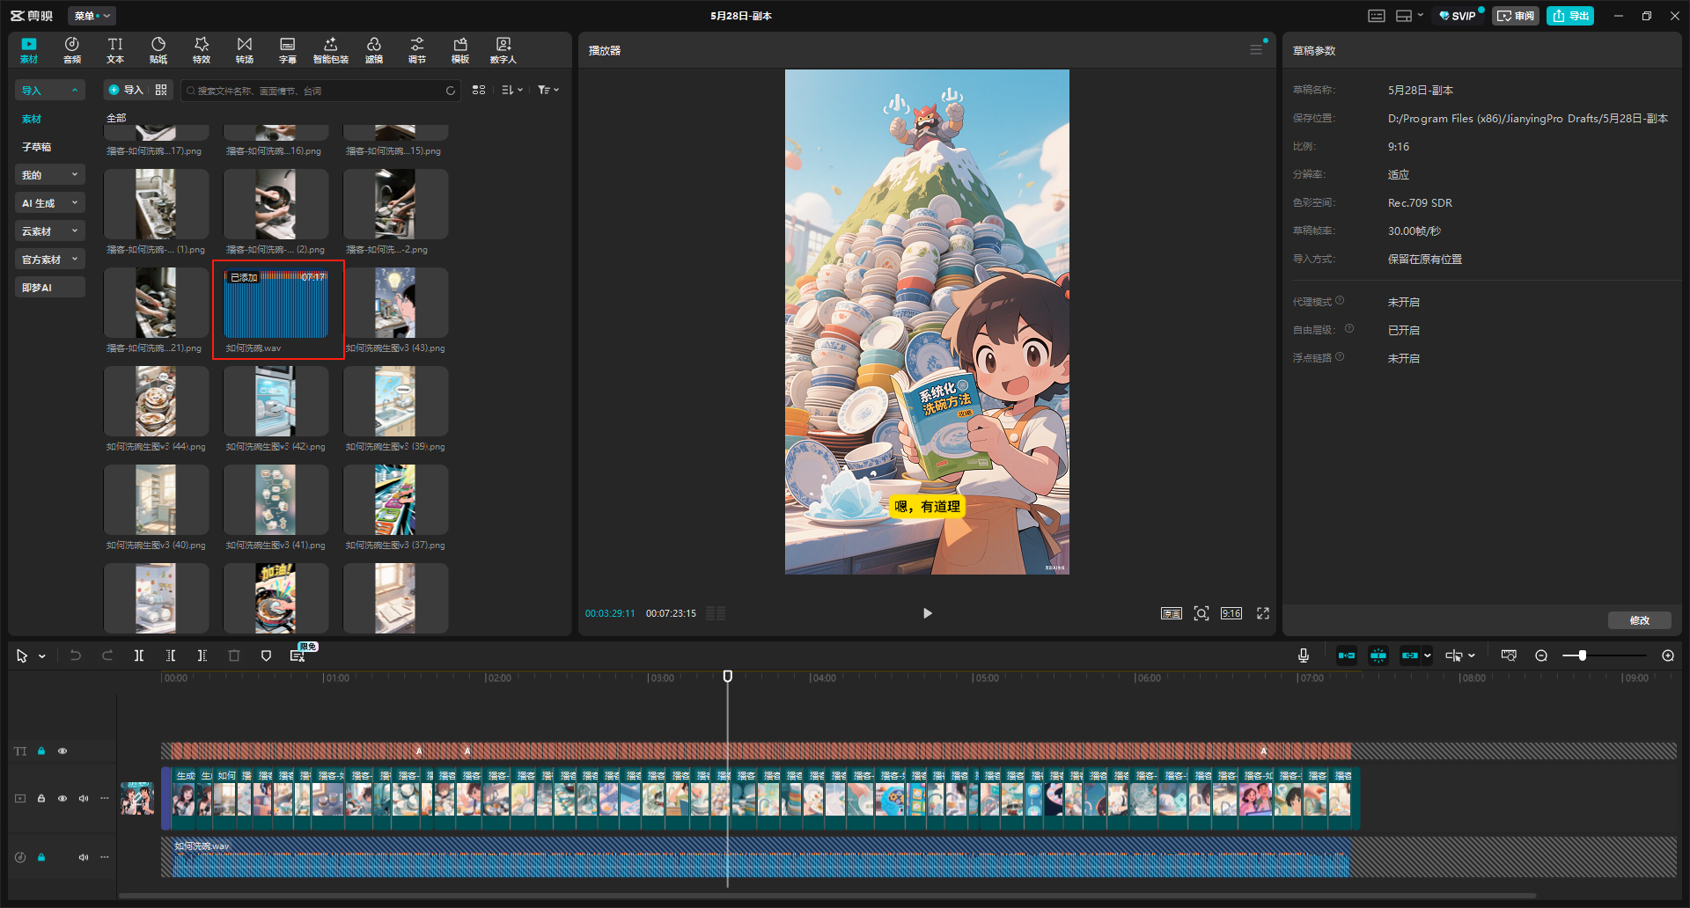
Task: Undo the last action
Action: click(x=76, y=655)
